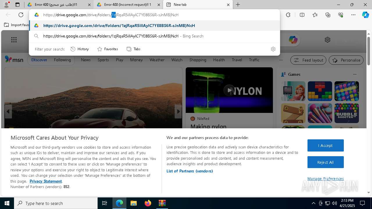Image resolution: width=372 pixels, height=209 pixels.
Task: Open a new tab with plus icon
Action: pos(238,5)
